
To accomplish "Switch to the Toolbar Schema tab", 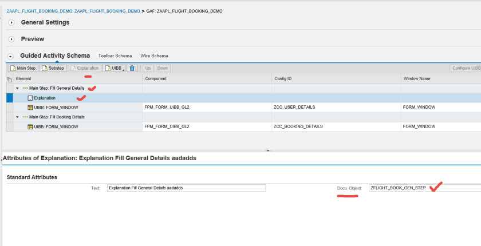I will click(115, 56).
